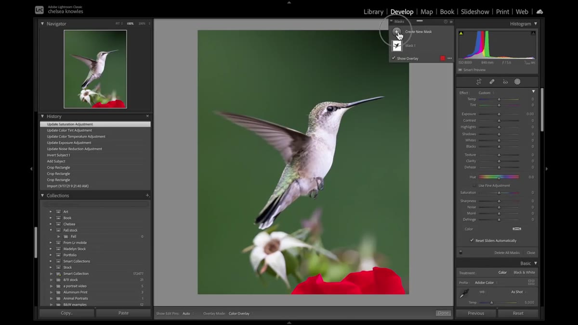The image size is (578, 325).
Task: Collapse the Fall stock collection set
Action: pyautogui.click(x=51, y=230)
